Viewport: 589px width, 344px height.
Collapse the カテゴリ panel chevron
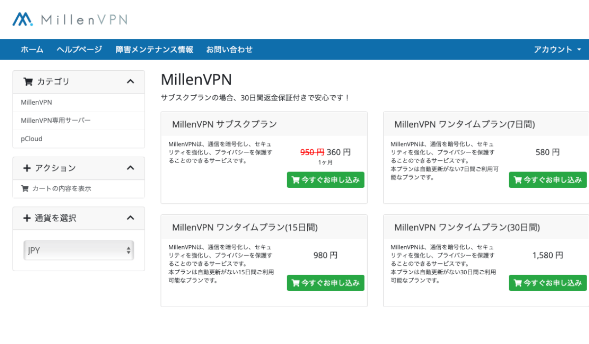coord(130,82)
